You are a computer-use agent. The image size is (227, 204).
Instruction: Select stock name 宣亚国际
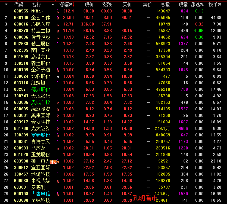coord(40,168)
